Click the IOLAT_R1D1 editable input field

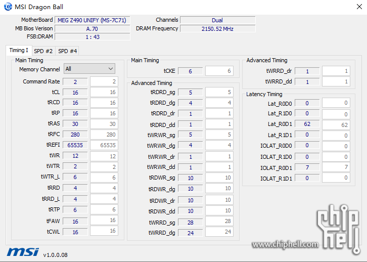[x=336, y=178]
